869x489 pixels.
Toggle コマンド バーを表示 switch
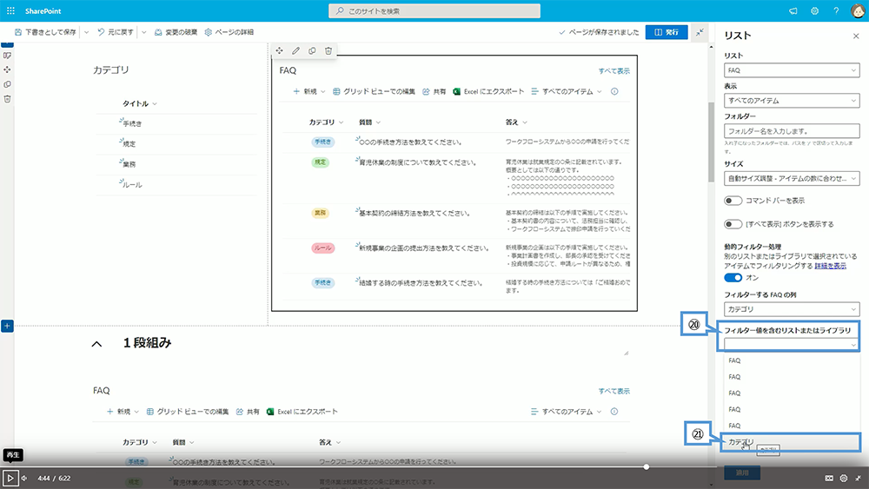pyautogui.click(x=733, y=201)
